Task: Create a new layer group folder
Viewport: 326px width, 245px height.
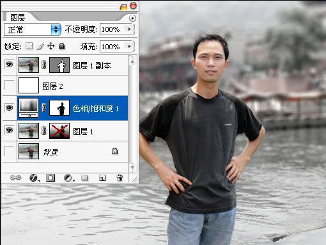Action: click(x=85, y=178)
